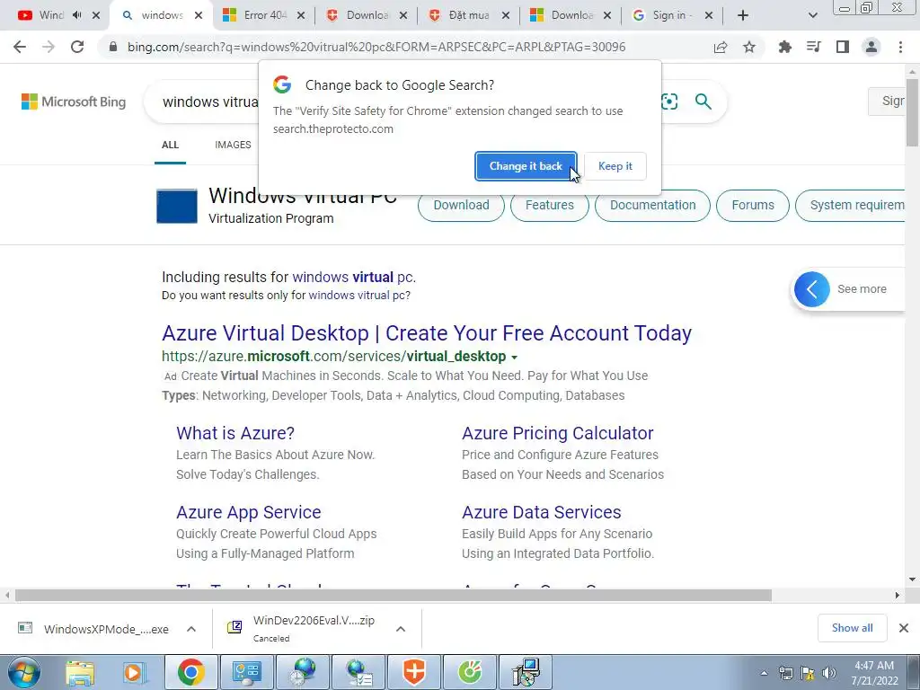Open the tab search dropdown arrow
Screen dimensions: 920x690
pyautogui.click(x=812, y=15)
